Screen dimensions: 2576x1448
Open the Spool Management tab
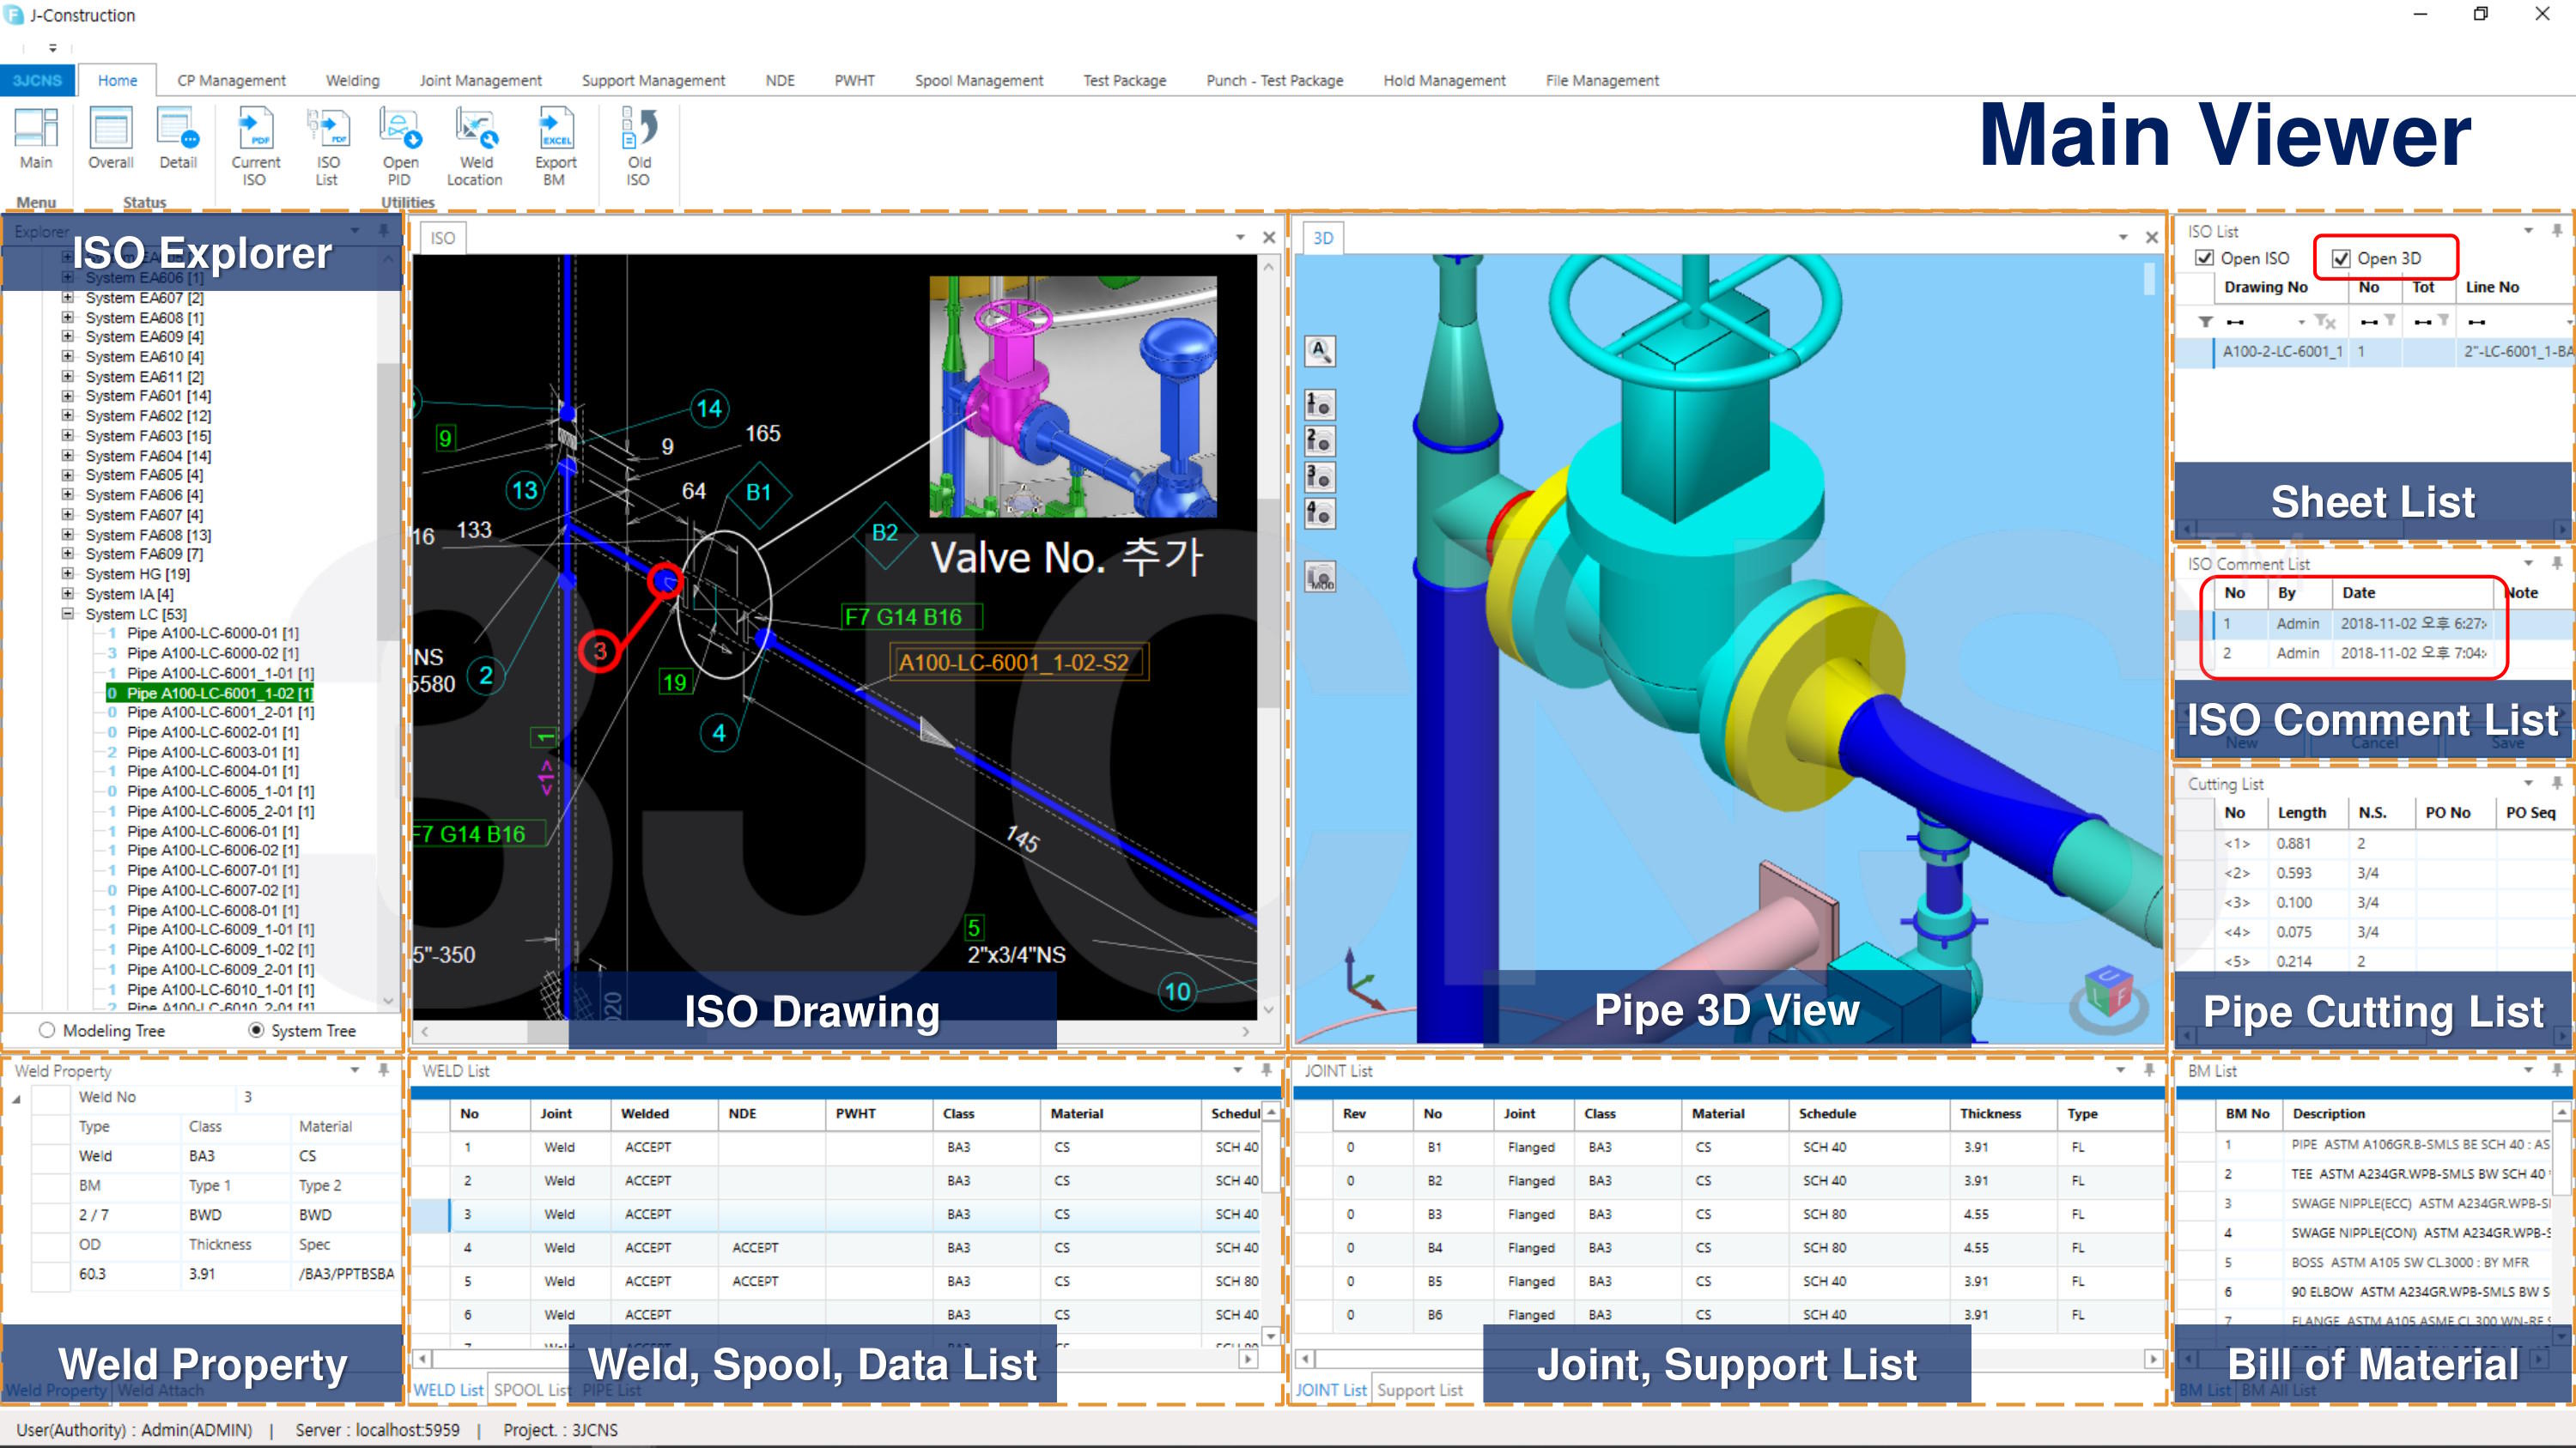978,80
